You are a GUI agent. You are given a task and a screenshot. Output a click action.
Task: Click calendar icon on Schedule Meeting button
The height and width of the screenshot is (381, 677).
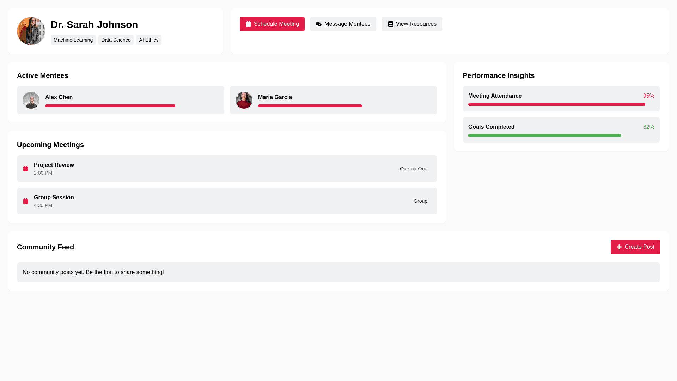pyautogui.click(x=248, y=24)
